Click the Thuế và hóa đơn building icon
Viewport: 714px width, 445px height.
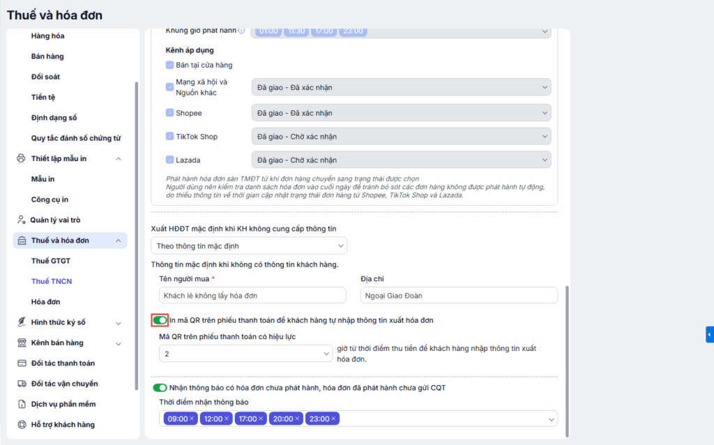(x=21, y=241)
